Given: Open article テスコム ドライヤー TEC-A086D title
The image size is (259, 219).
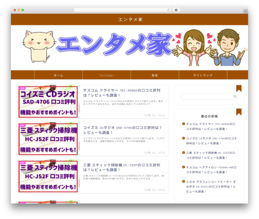Looking at the screenshot, I should (x=122, y=93).
